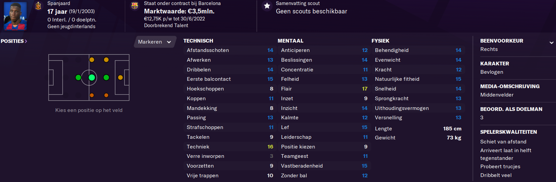Click the Flair attribute row
This screenshot has width=556, height=182.
pyautogui.click(x=324, y=89)
